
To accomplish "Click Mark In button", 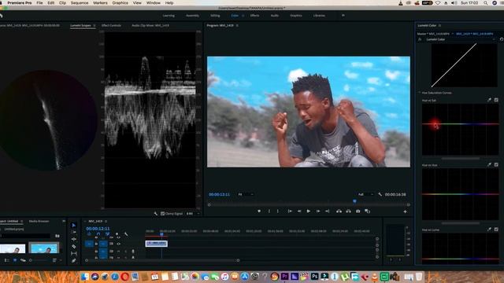I will tap(269, 211).
